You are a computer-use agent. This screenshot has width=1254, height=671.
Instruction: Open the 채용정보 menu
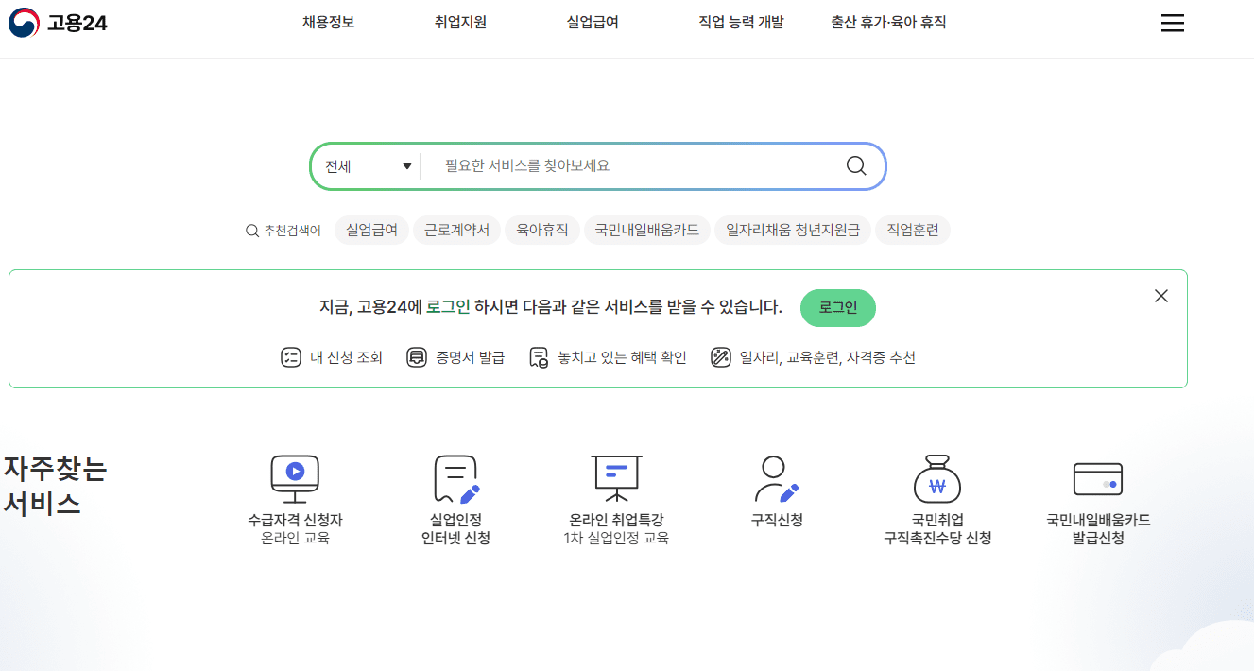coord(328,21)
